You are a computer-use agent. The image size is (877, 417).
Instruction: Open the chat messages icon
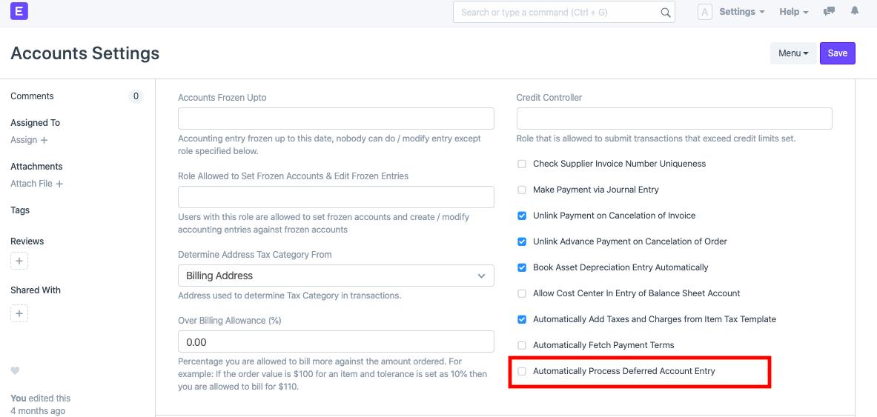pyautogui.click(x=830, y=12)
